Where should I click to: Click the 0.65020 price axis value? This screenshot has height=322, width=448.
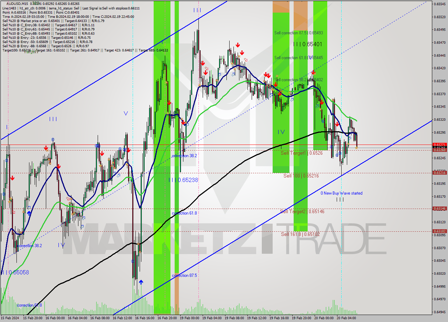(439, 273)
